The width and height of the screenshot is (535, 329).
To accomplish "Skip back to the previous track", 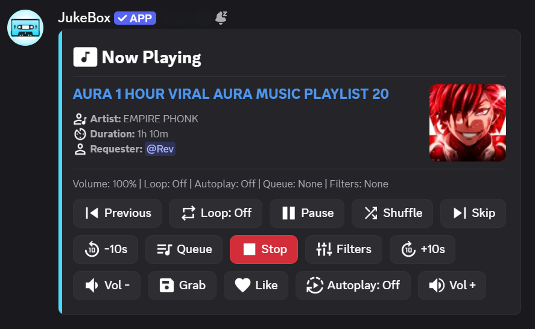I will click(118, 213).
